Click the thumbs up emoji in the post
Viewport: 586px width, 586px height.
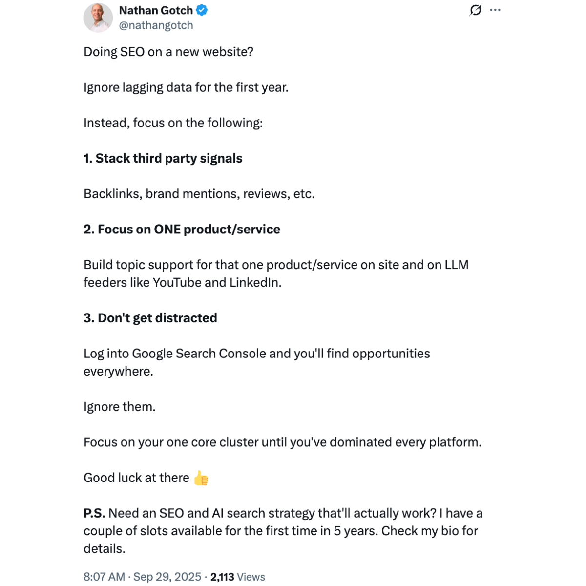tap(202, 478)
